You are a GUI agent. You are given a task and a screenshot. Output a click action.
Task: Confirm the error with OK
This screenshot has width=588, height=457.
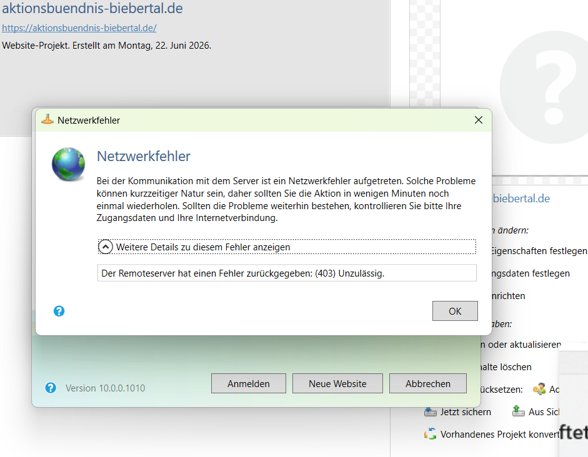point(455,311)
